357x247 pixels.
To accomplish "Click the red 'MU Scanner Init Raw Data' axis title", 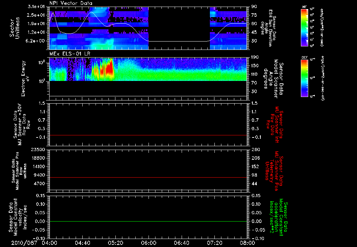I will [275, 125].
